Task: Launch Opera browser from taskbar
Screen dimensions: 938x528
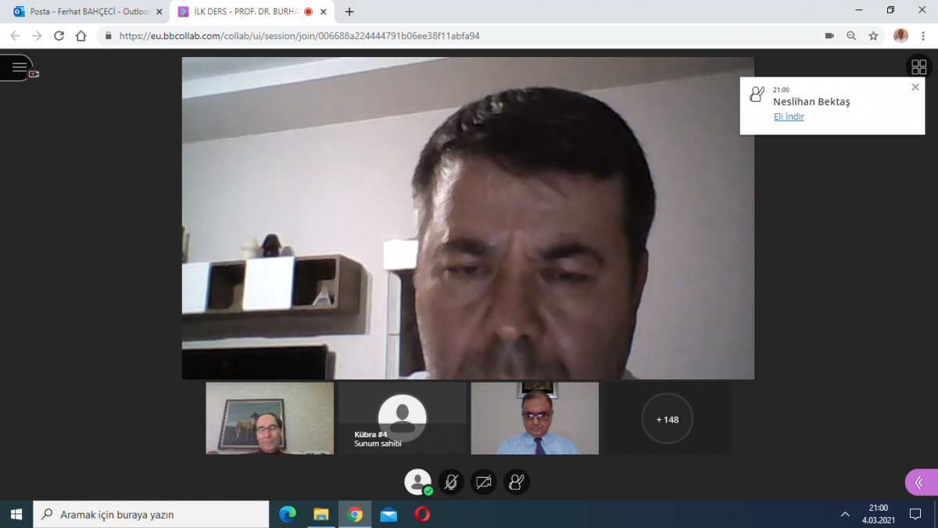Action: [422, 514]
